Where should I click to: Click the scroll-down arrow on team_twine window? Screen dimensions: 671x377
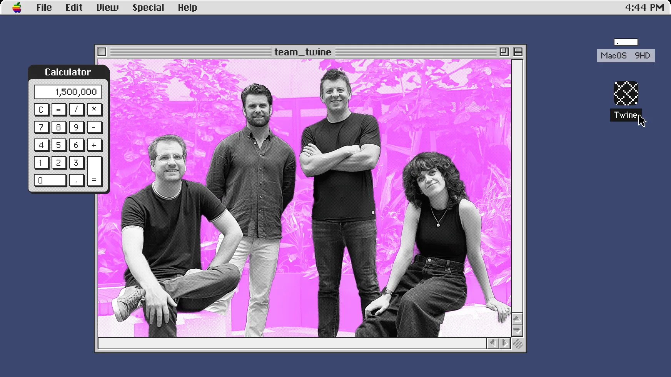(517, 330)
